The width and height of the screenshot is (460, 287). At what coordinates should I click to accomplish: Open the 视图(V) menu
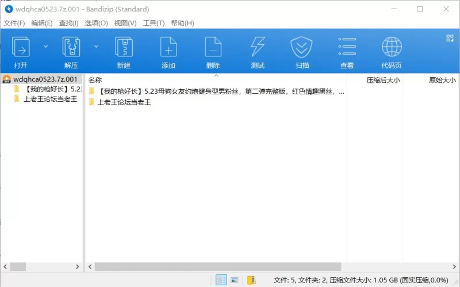125,23
